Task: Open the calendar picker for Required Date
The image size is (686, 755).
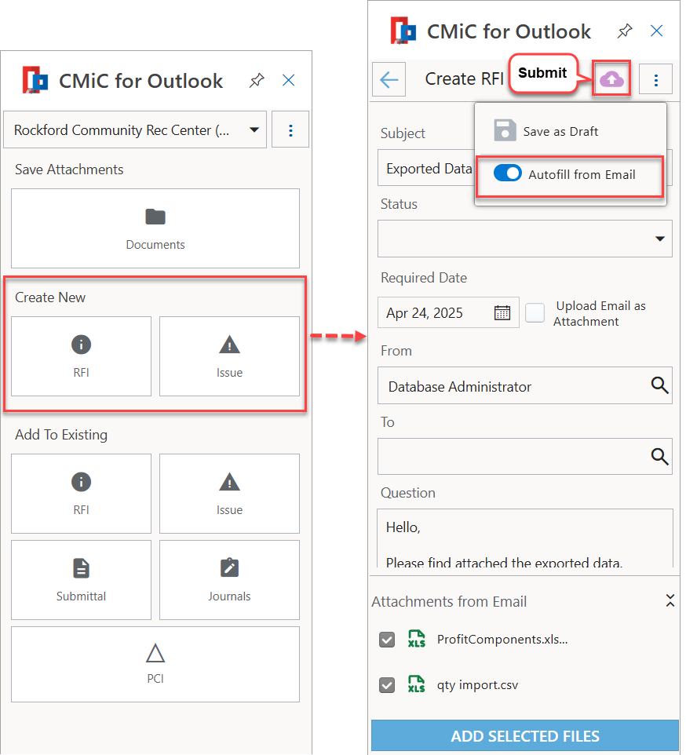Action: pyautogui.click(x=502, y=313)
